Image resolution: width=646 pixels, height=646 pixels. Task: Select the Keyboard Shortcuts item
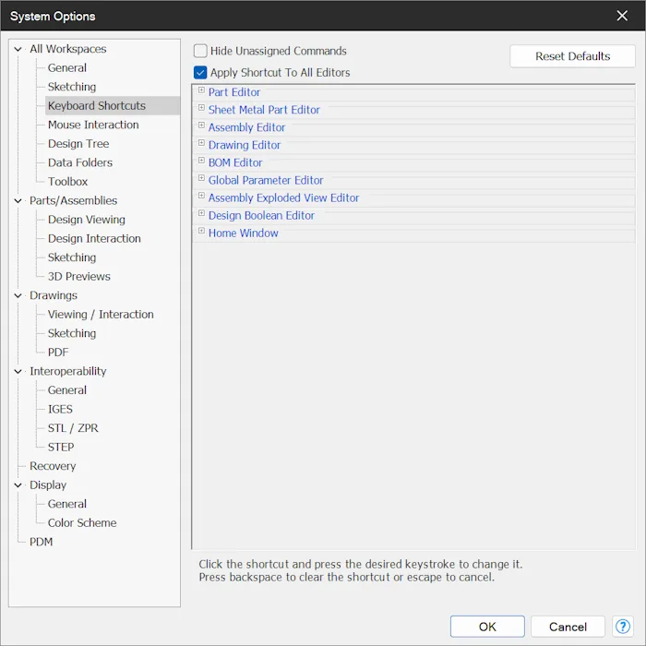(x=96, y=106)
